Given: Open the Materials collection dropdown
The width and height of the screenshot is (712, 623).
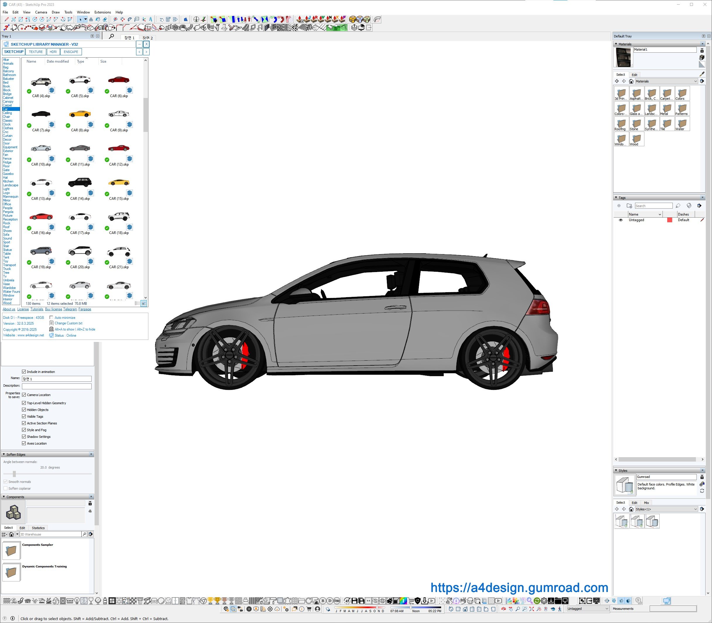Looking at the screenshot, I should (x=695, y=81).
